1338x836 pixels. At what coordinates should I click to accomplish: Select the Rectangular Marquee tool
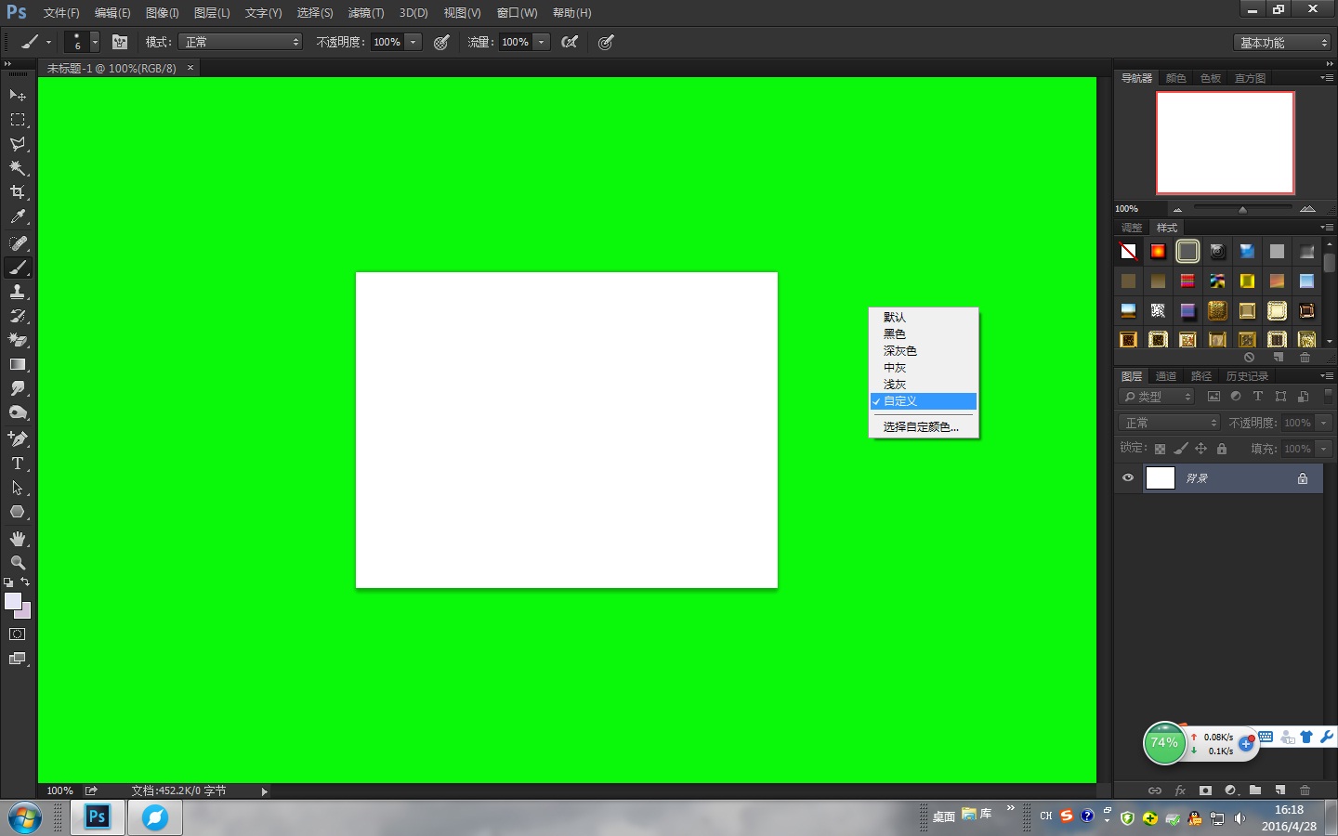click(x=18, y=120)
